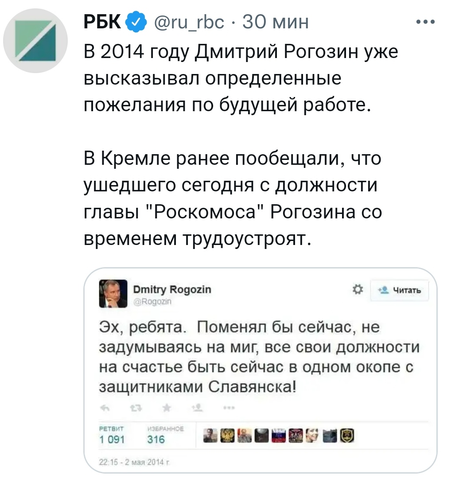The height and width of the screenshot is (486, 459).
Task: Open the ИЗБРАННОЕ count 316
Action: (x=156, y=439)
